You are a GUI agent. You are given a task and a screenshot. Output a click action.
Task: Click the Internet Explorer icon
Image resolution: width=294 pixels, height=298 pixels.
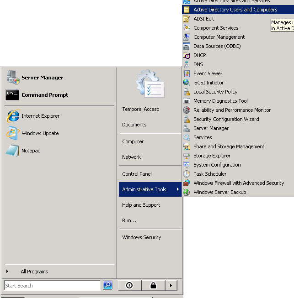point(13,115)
